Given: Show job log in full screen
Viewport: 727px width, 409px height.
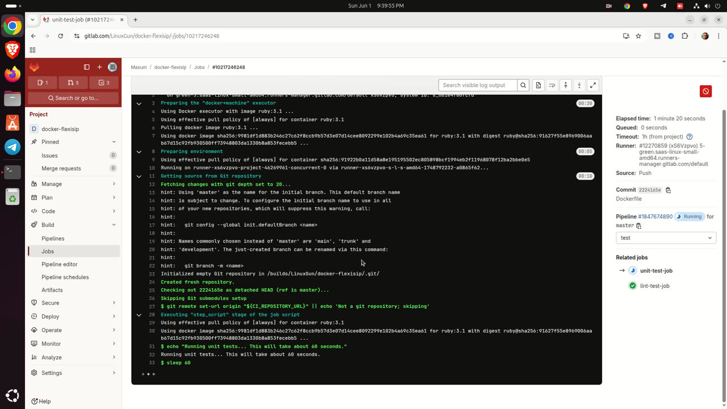Looking at the screenshot, I should [593, 85].
